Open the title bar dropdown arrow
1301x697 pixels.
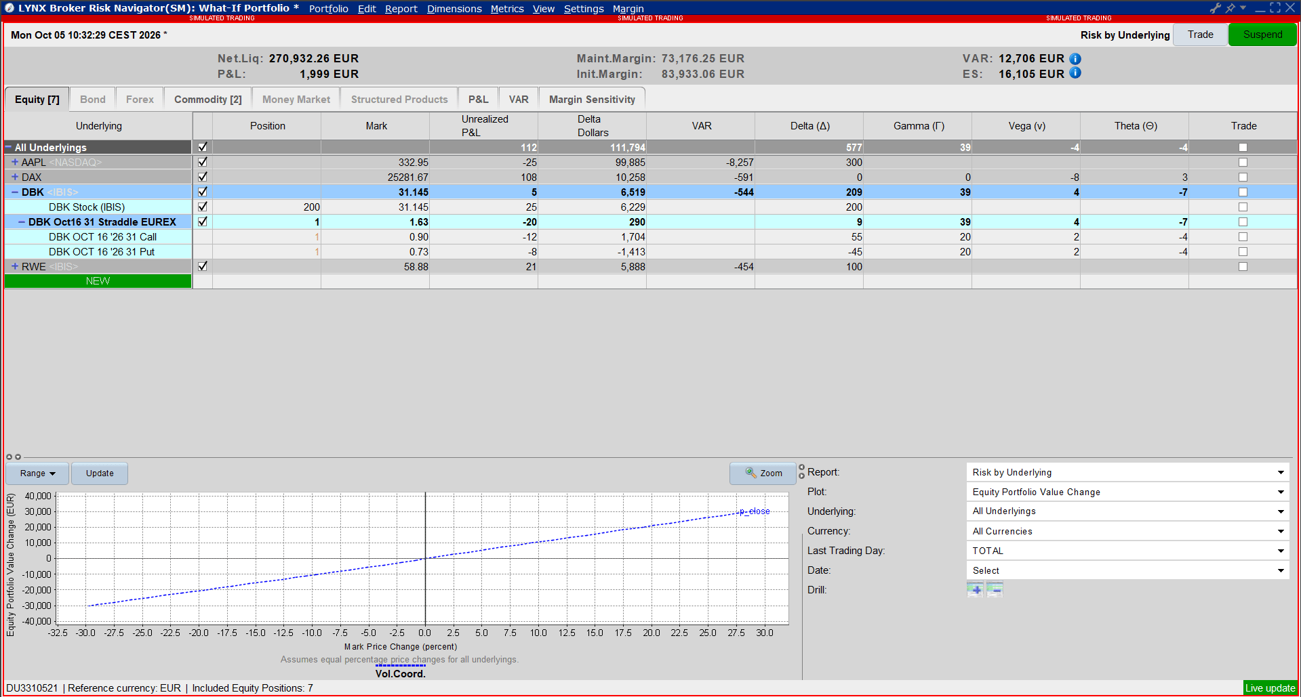[x=1243, y=8]
